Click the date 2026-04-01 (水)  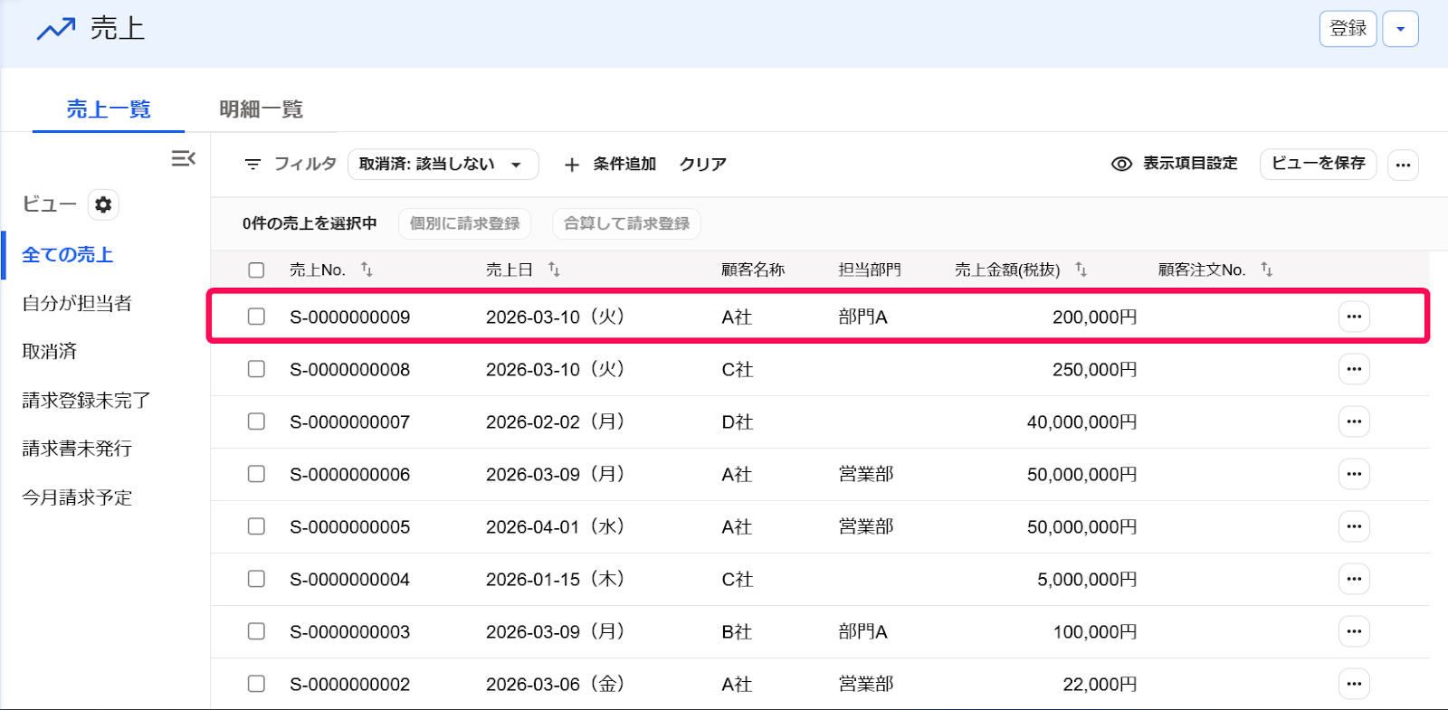(555, 526)
